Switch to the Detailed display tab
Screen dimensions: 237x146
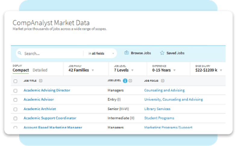pyautogui.click(x=40, y=70)
